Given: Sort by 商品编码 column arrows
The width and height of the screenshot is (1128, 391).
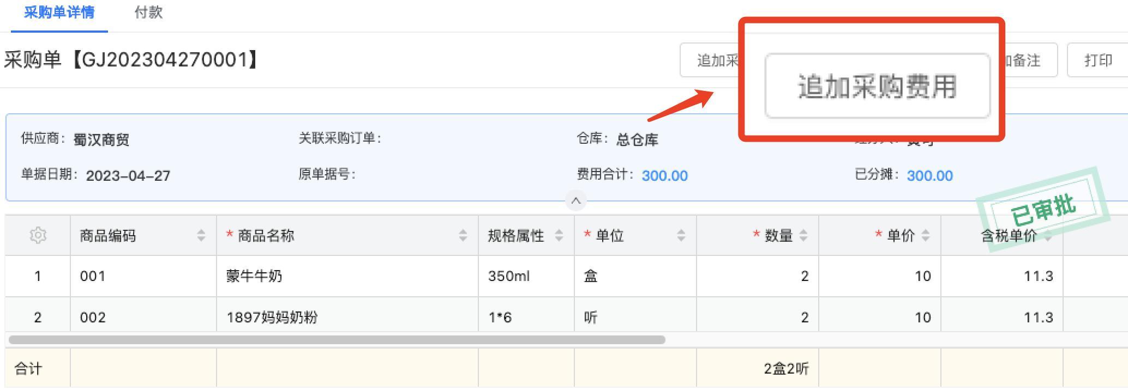Looking at the screenshot, I should pyautogui.click(x=201, y=235).
